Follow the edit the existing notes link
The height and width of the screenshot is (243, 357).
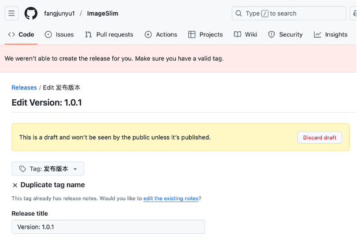(x=171, y=198)
